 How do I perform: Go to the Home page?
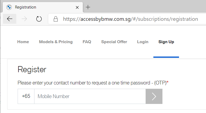pos(23,42)
